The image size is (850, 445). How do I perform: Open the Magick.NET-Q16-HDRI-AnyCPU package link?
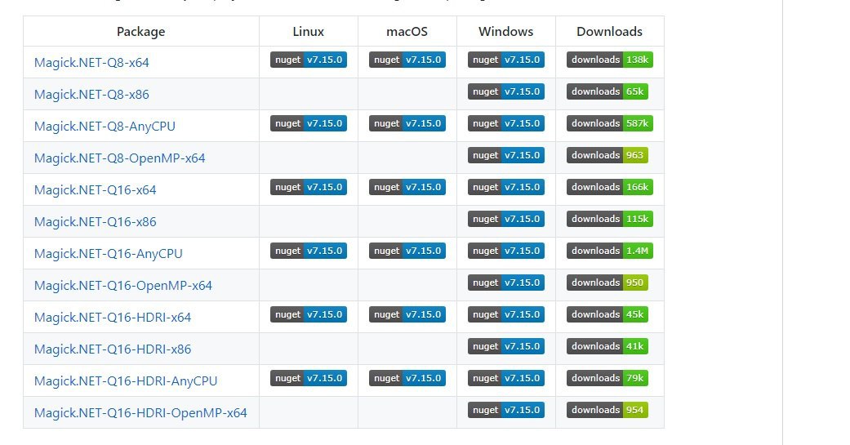point(126,381)
